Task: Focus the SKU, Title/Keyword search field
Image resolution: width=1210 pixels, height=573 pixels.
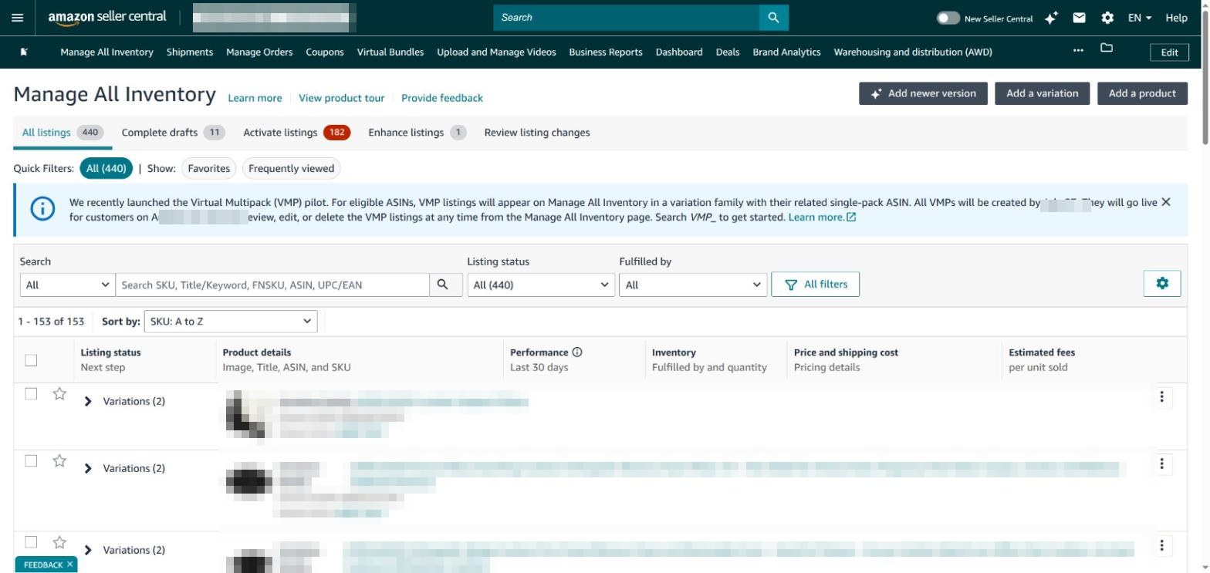Action: pyautogui.click(x=272, y=285)
